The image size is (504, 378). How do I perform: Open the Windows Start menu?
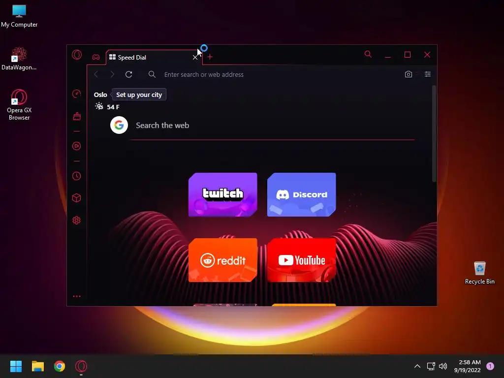[16, 366]
